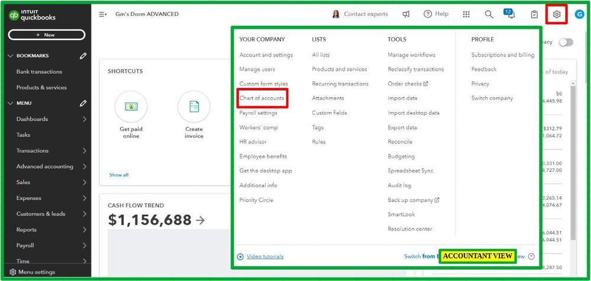The height and width of the screenshot is (281, 591).
Task: Open Payroll in sidebar
Action: [25, 245]
